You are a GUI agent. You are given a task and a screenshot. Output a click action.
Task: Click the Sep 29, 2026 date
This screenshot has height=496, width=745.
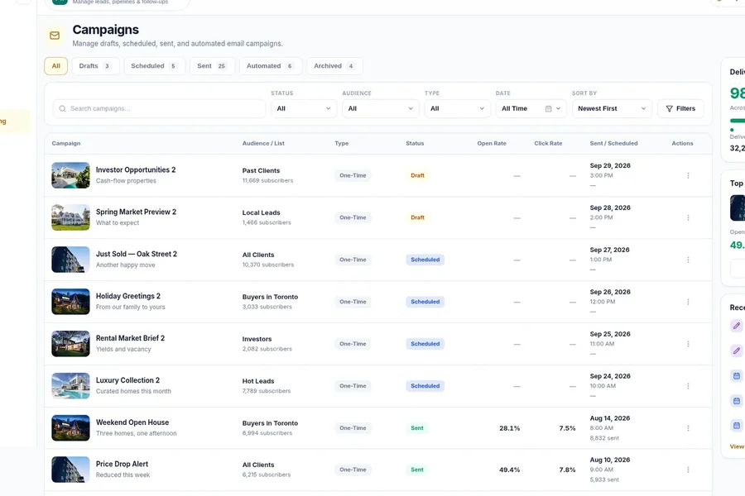610,165
